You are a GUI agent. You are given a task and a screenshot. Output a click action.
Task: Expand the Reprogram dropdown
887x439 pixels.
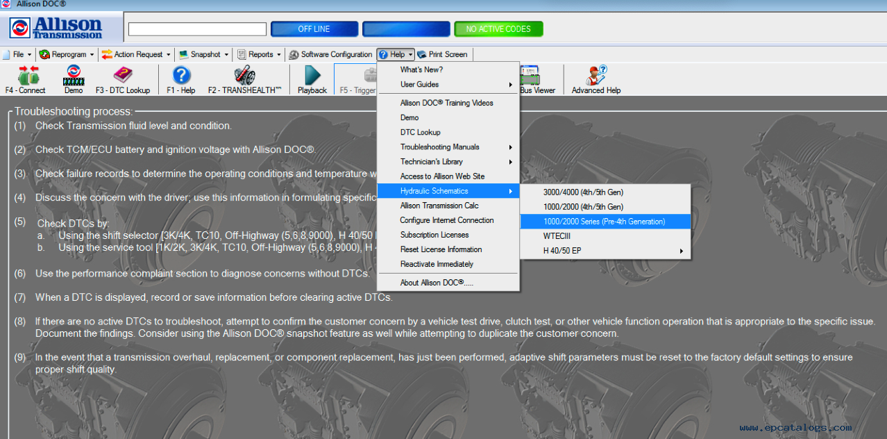pyautogui.click(x=67, y=54)
